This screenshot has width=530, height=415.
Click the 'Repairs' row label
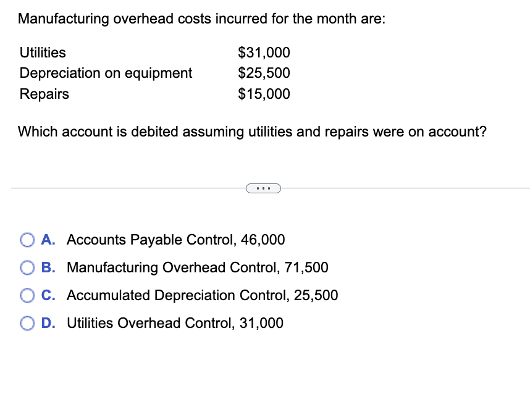[x=44, y=94]
